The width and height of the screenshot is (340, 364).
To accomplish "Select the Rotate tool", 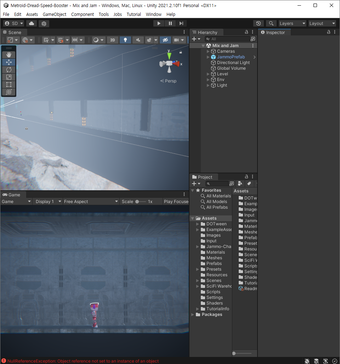I will click(9, 70).
